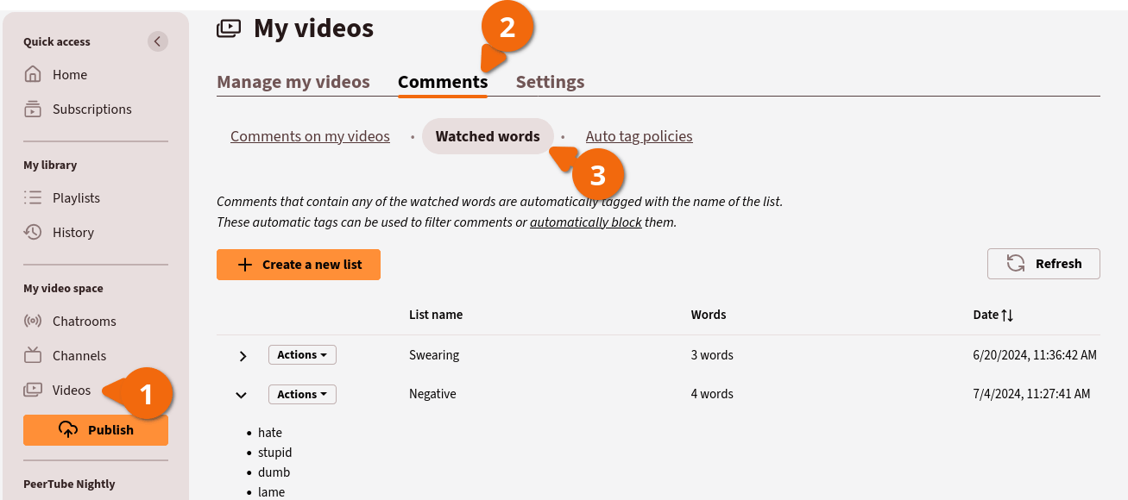Click the History clock icon
This screenshot has height=500, width=1128.
[33, 232]
